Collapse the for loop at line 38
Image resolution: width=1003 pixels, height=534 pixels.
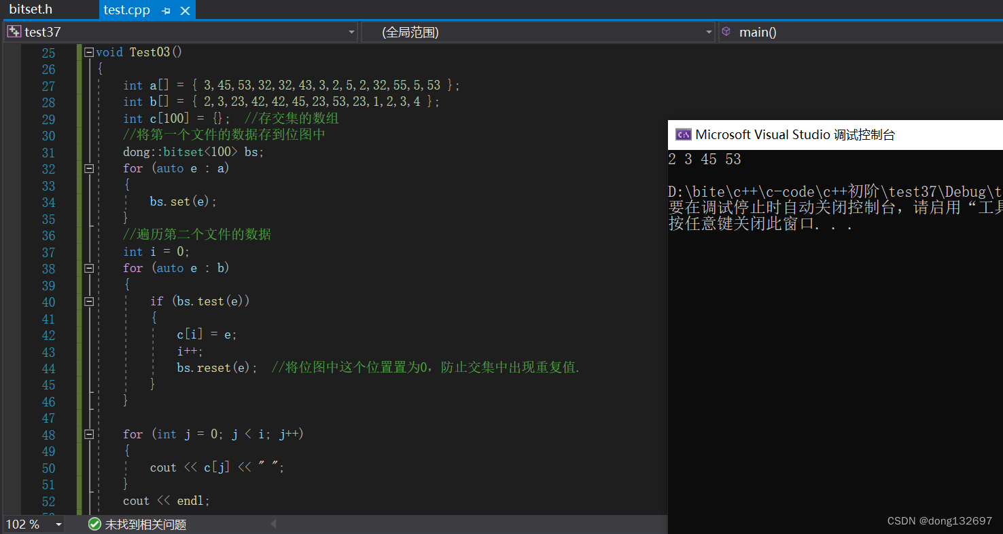pyautogui.click(x=88, y=268)
